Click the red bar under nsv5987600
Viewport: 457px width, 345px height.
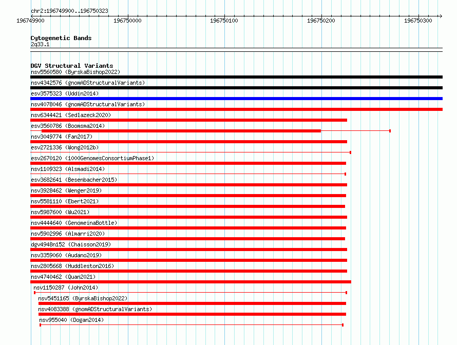point(188,217)
